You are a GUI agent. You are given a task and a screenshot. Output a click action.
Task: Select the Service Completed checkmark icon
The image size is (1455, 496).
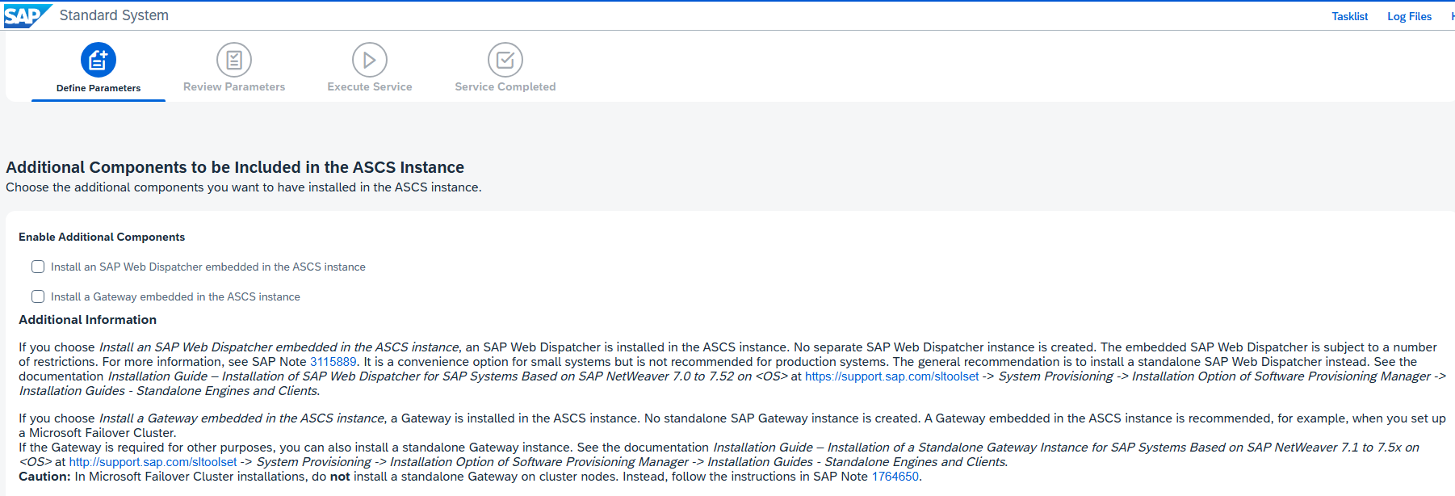pos(505,60)
